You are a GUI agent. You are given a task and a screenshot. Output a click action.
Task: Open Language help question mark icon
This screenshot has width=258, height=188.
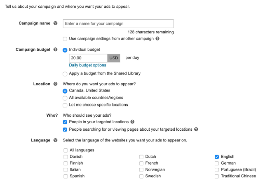(56, 140)
